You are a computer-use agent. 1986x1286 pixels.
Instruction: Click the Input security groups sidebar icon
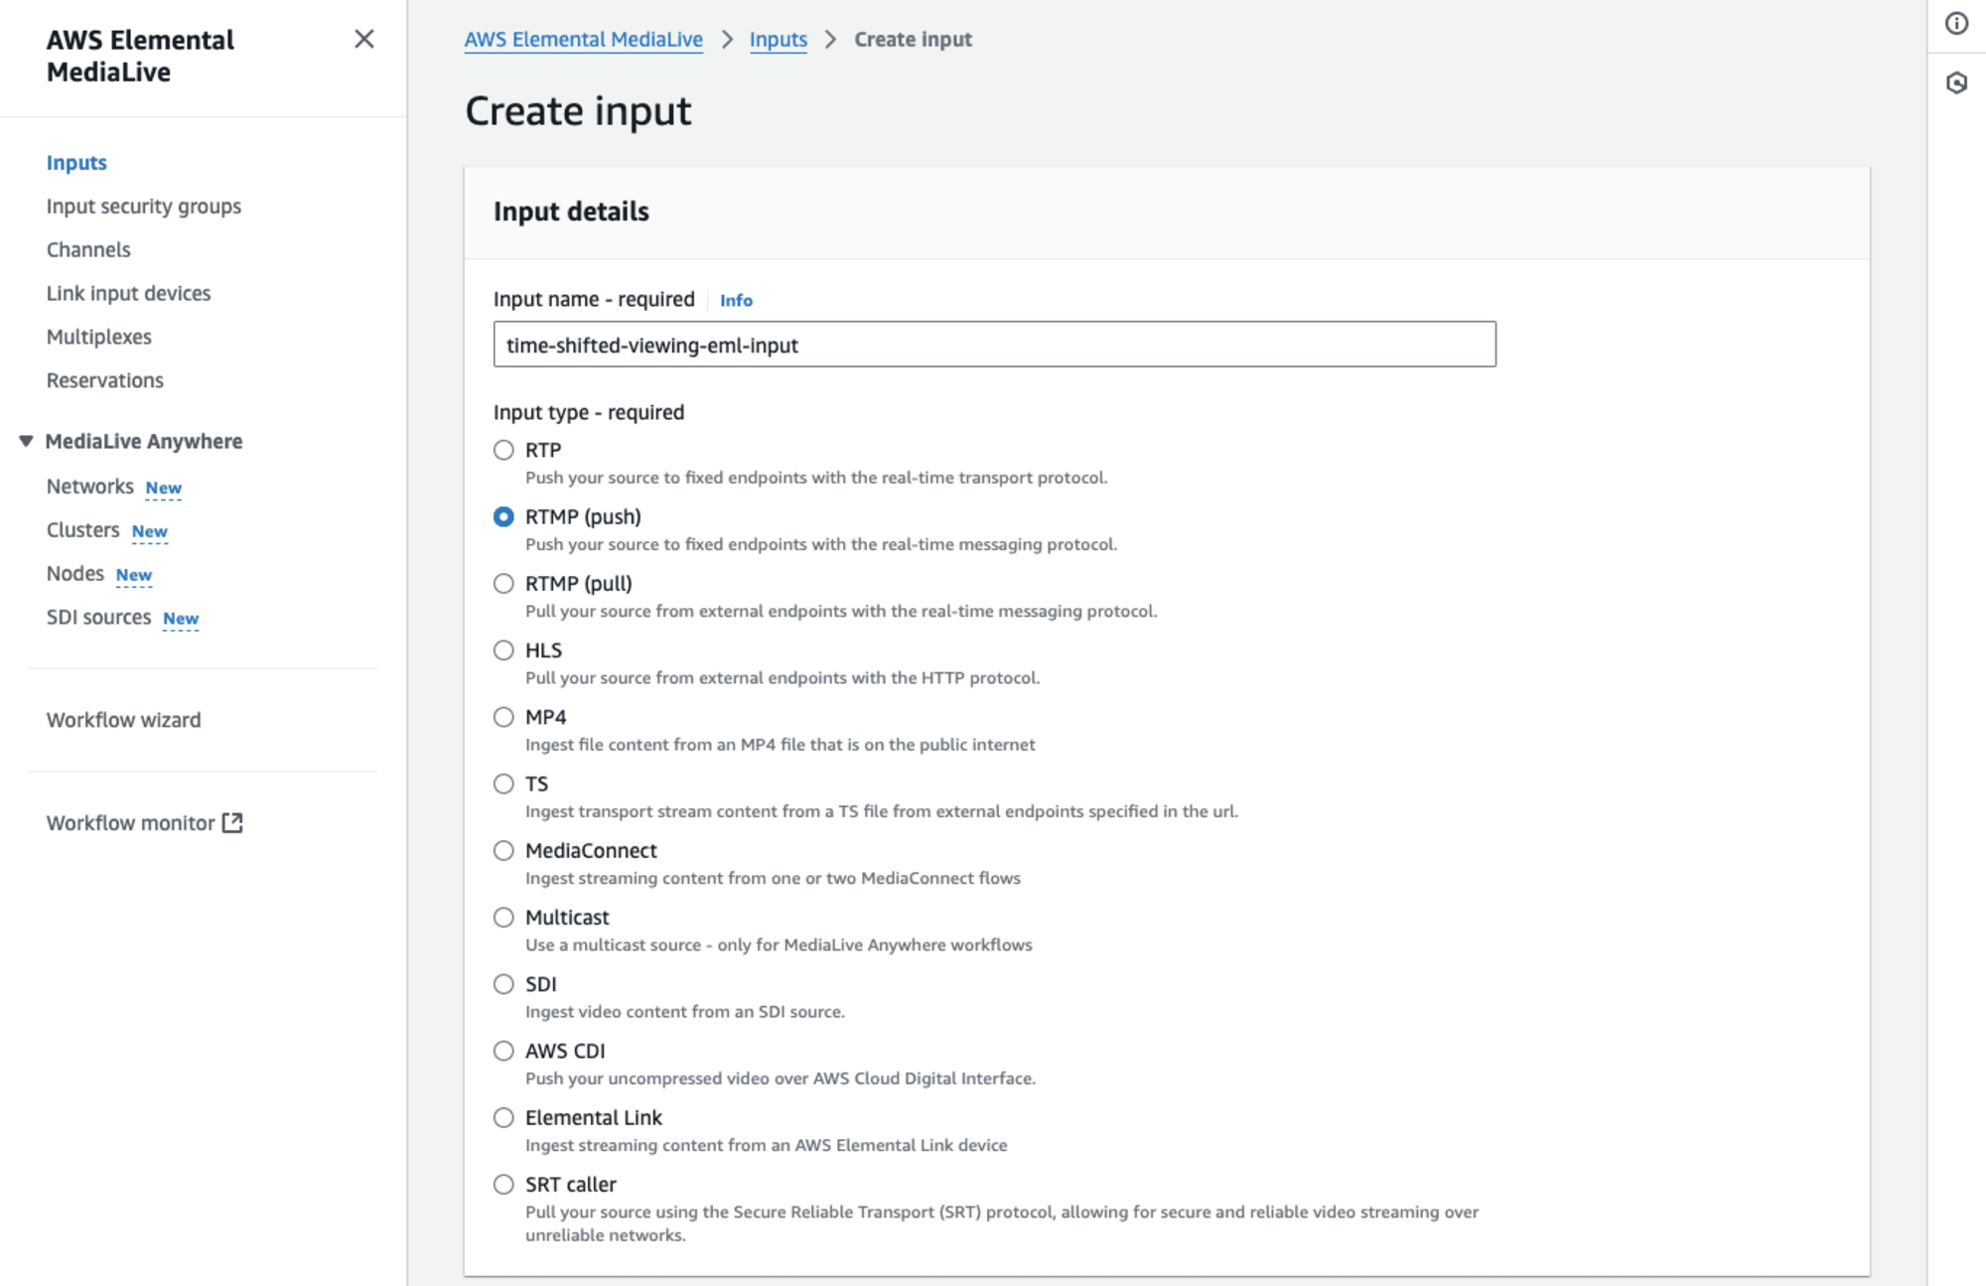pos(142,206)
